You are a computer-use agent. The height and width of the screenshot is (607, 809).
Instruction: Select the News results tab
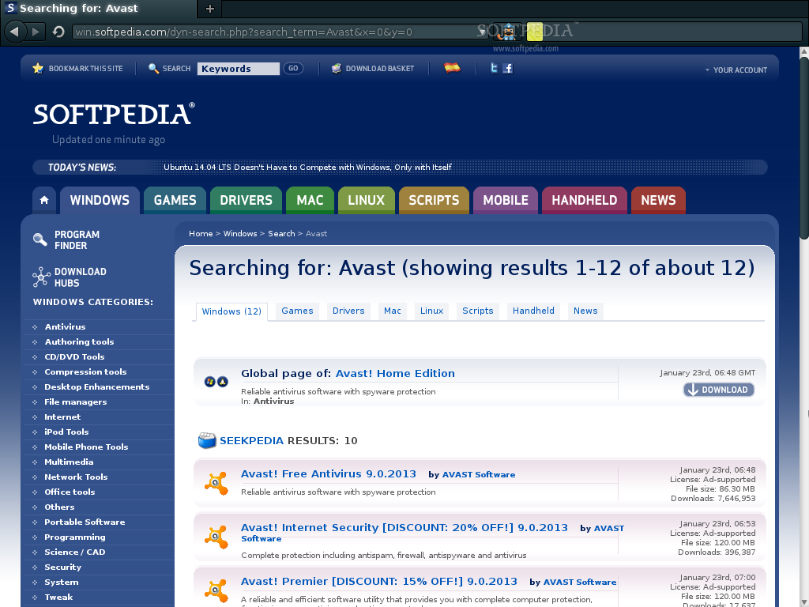[x=585, y=311]
